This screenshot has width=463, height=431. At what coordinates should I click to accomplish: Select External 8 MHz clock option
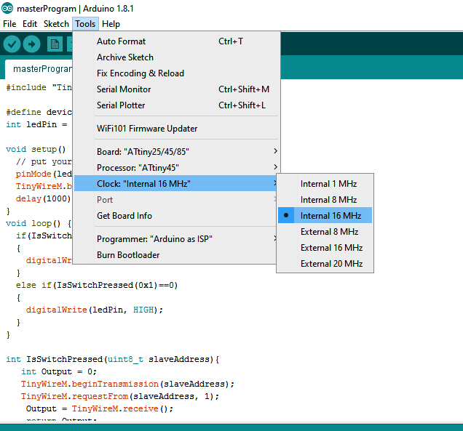pyautogui.click(x=325, y=232)
